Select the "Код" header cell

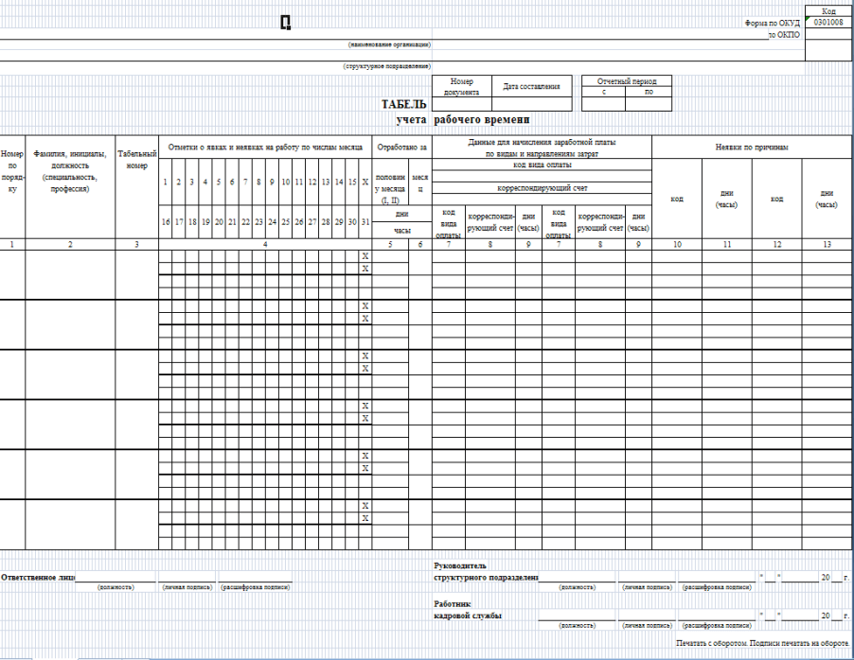pos(828,11)
